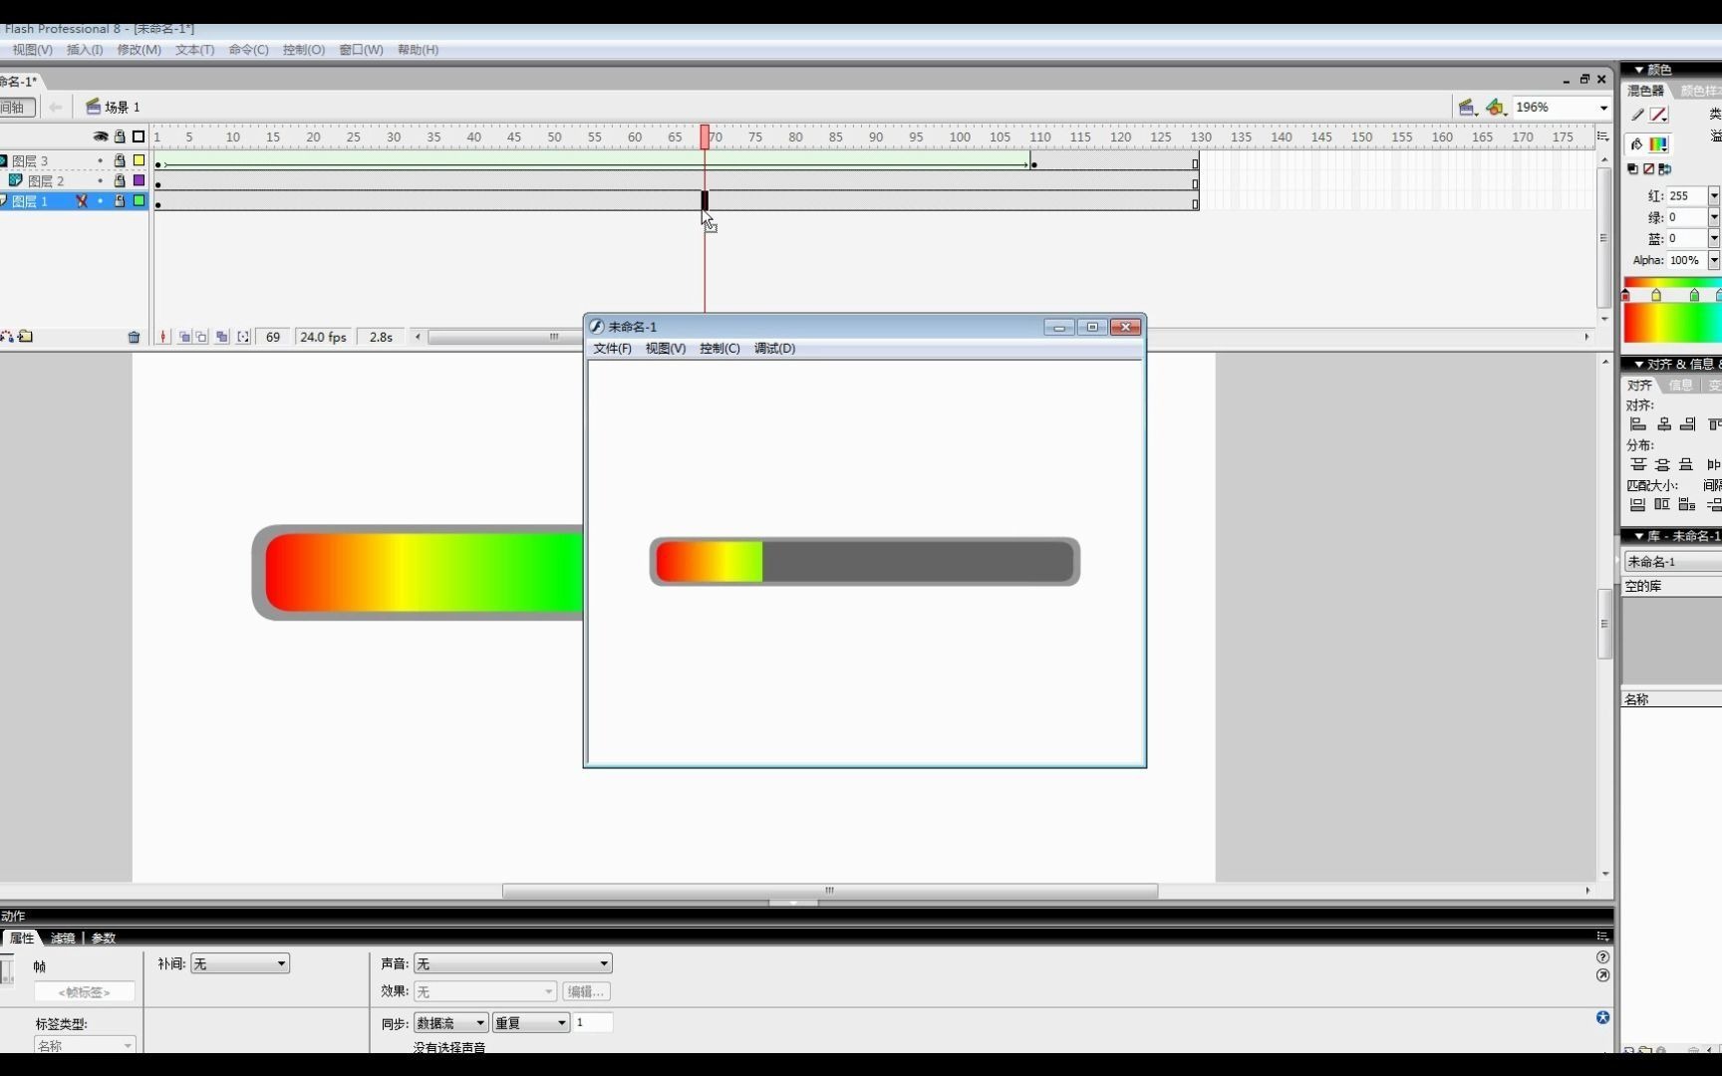The width and height of the screenshot is (1722, 1076).
Task: Toggle onion skin button
Action: (x=184, y=337)
